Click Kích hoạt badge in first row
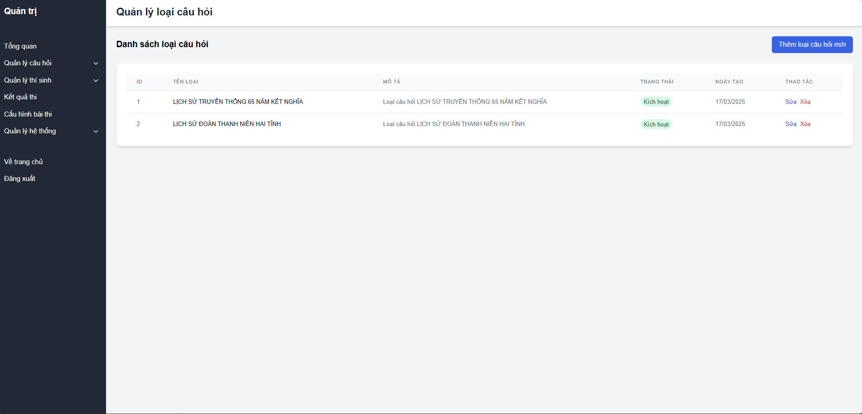The width and height of the screenshot is (862, 414). click(x=656, y=102)
